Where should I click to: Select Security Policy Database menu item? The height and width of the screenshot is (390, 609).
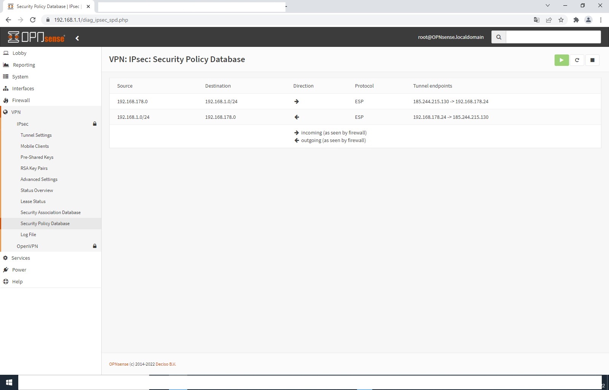51,224
